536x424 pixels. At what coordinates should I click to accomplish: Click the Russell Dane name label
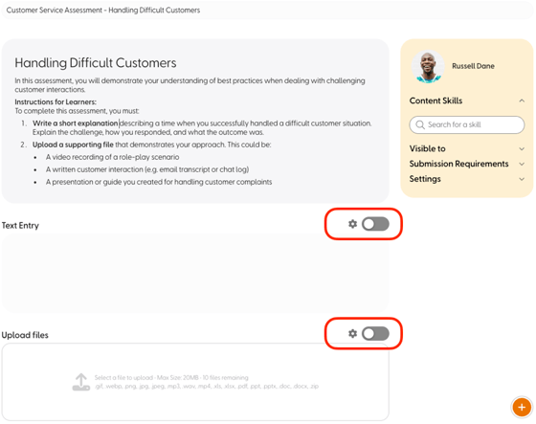(x=473, y=66)
